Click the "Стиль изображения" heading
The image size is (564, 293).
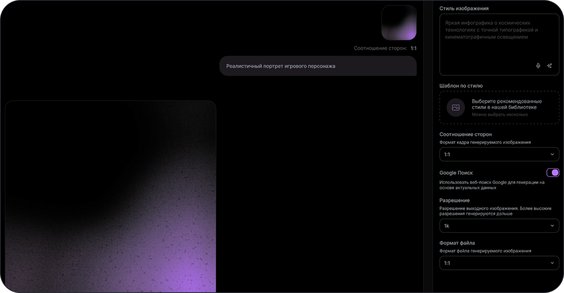[x=464, y=8]
